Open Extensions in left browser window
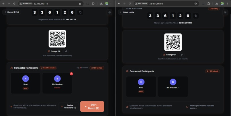Screen dimensions: 231x116 pos(93,4)
